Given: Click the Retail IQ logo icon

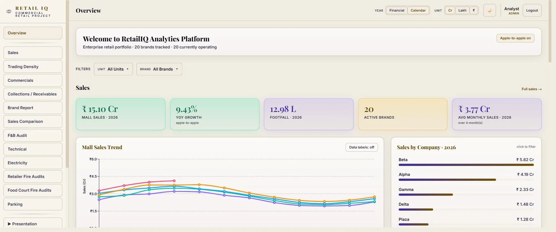Looking at the screenshot, I should [x=9, y=11].
